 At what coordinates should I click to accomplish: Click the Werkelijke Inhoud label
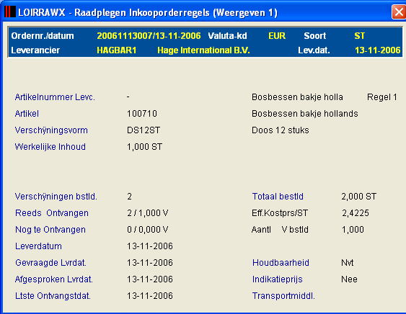click(50, 147)
